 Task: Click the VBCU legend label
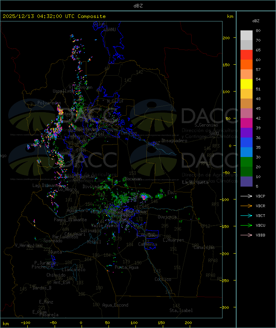coord(260,225)
